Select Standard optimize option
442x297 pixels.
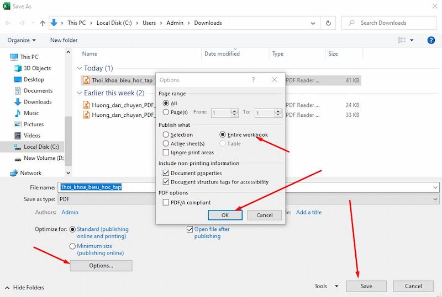tap(72, 229)
